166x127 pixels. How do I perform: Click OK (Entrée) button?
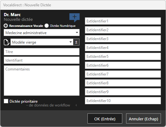tap(105, 118)
